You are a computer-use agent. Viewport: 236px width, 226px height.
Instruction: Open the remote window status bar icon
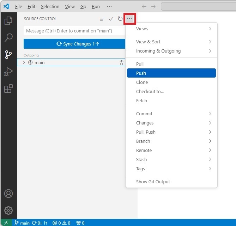coord(6,223)
